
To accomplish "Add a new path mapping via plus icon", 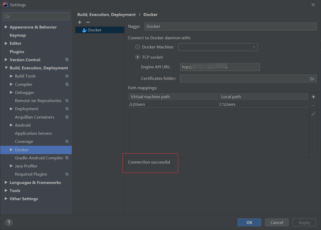I will coord(313,97).
